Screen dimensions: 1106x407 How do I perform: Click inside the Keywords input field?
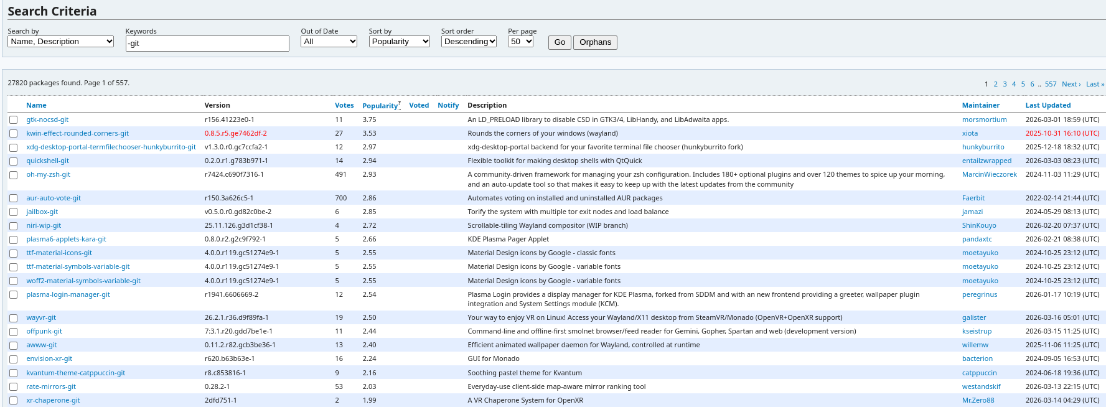point(207,44)
